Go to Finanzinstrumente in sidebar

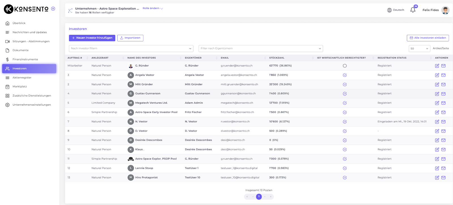[25, 59]
